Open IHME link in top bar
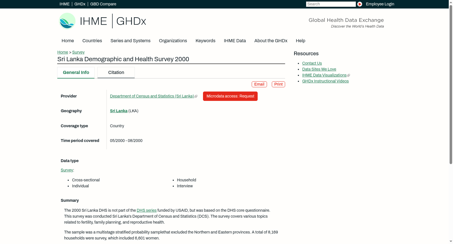453x244 pixels. coord(65,4)
